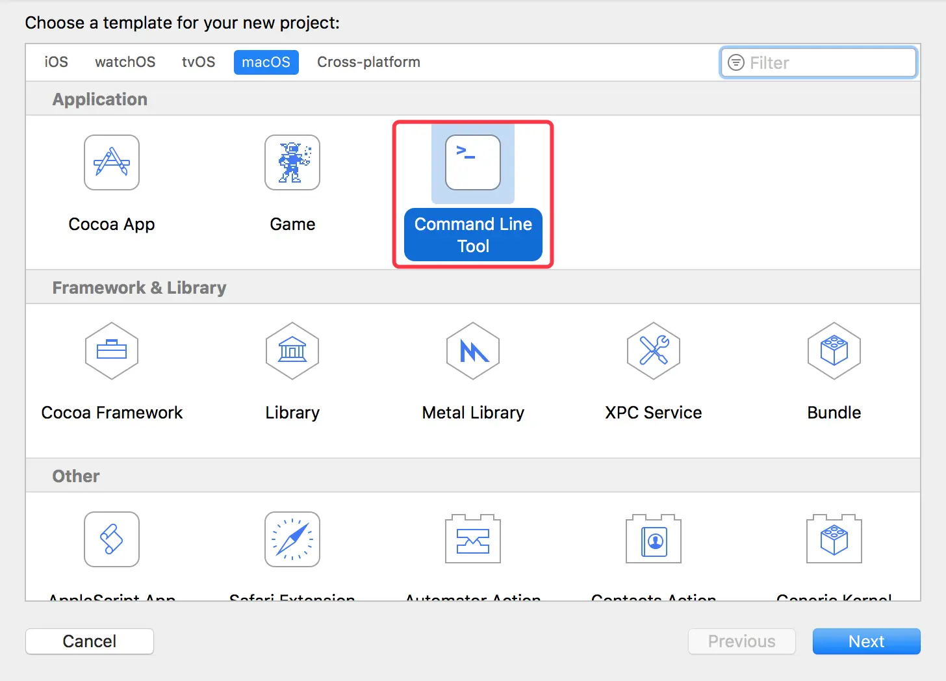Screen dimensions: 946x681
Task: Select the Automator Action icon
Action: click(x=473, y=539)
